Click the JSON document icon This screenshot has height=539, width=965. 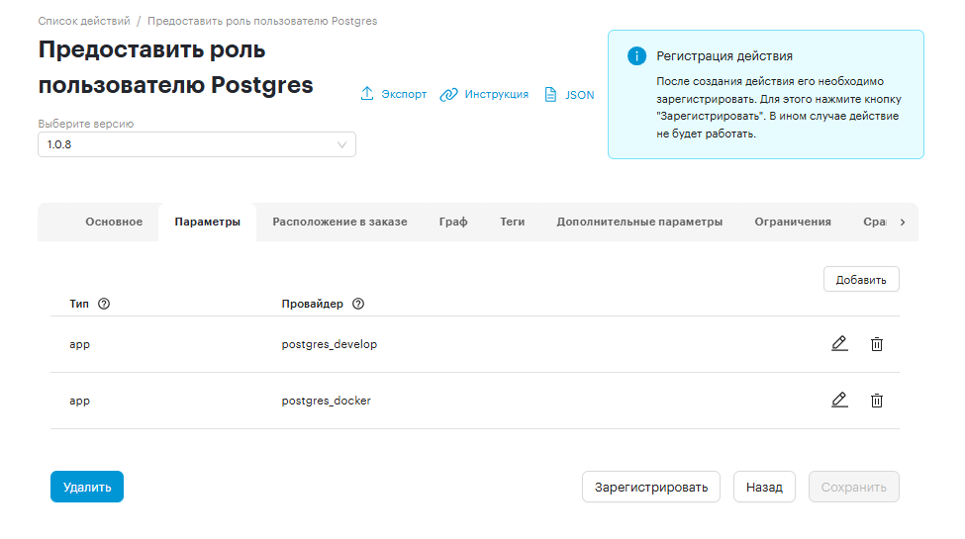pyautogui.click(x=550, y=94)
